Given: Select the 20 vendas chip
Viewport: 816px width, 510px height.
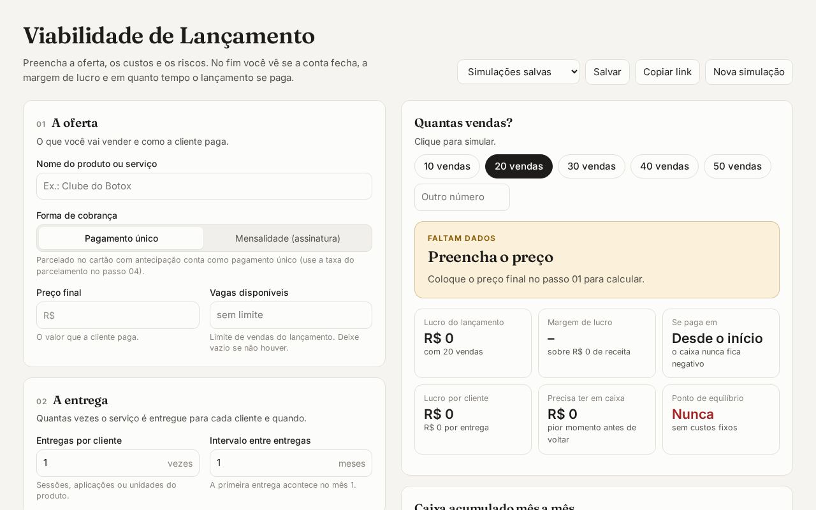Looking at the screenshot, I should click(x=519, y=166).
